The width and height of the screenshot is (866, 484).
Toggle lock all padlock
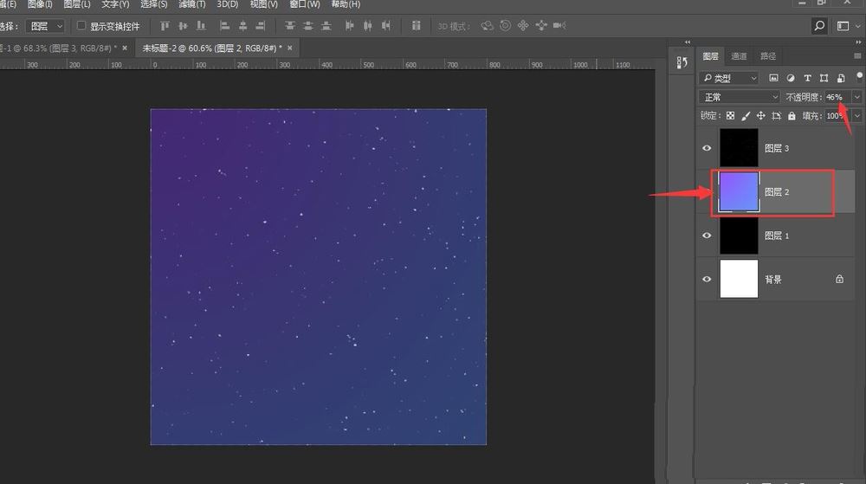792,116
